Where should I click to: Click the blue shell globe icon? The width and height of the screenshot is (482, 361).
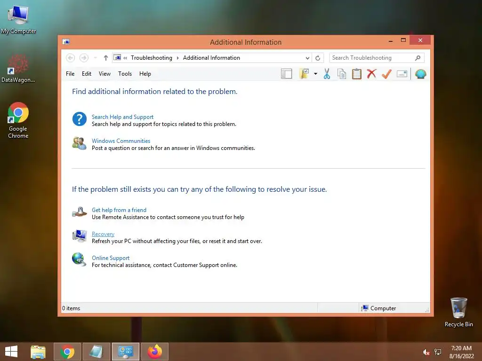[420, 74]
